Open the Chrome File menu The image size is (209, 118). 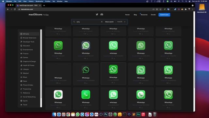tap(15, 1)
